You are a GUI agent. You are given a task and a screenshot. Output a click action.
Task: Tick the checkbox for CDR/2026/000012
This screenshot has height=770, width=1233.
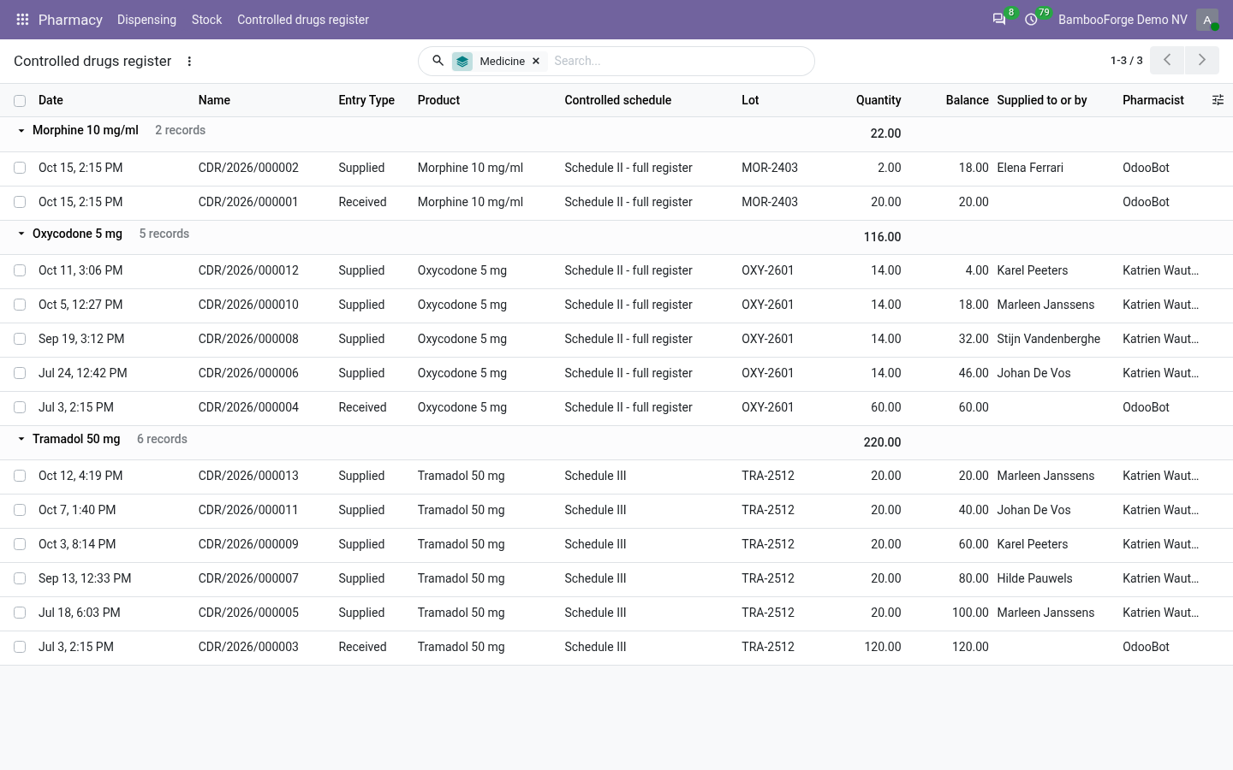click(x=20, y=270)
